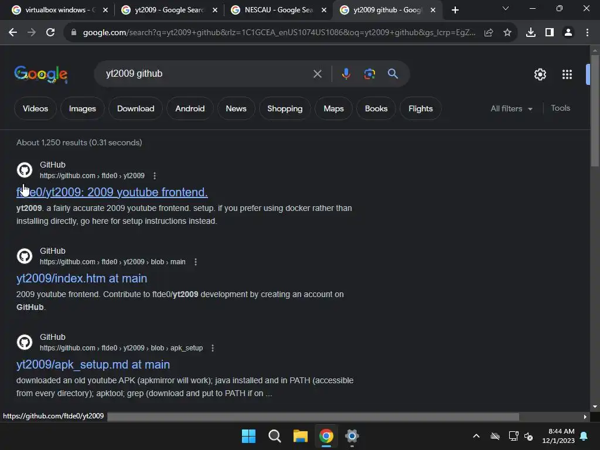Screen dimensions: 600x450
Task: Click the vertical page scrollbar
Action: (x=595, y=111)
